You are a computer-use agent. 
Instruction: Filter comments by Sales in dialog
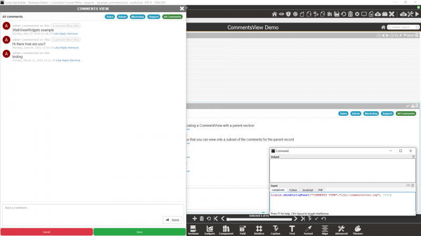tap(110, 17)
